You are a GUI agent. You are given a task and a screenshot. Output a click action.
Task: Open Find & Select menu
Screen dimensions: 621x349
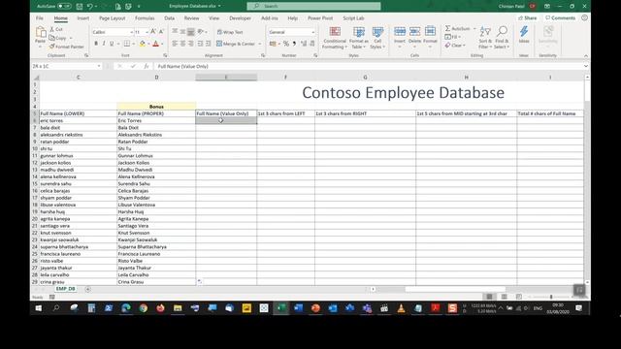[x=502, y=38]
